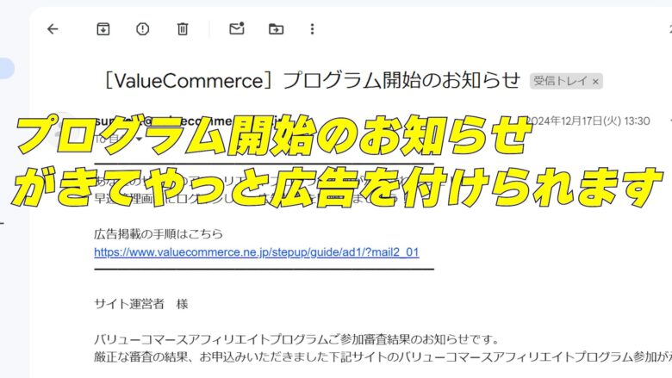Report this message as spam
Viewport: 672px width, 378px height.
pos(142,29)
